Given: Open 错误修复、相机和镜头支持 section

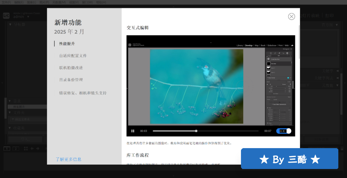Looking at the screenshot, I should (83, 93).
